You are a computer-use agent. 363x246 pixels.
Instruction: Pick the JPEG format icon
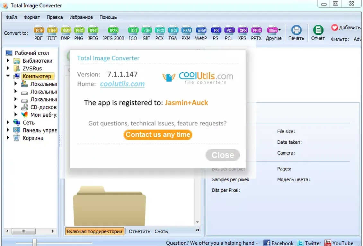pos(93,33)
